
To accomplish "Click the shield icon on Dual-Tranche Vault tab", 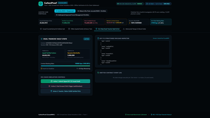I will [x=96, y=29].
